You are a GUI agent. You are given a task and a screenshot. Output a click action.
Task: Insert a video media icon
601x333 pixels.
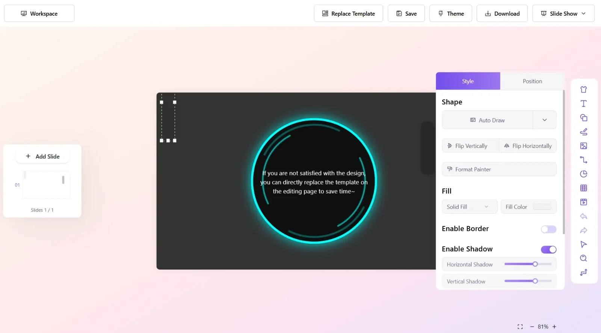583,202
